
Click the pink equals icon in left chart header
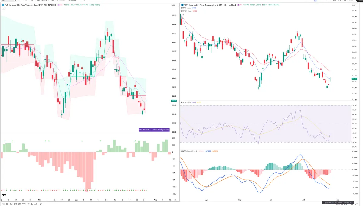tap(61, 5)
